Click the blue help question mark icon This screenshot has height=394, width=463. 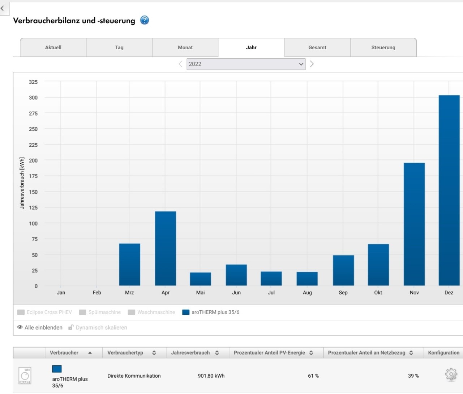tap(145, 20)
